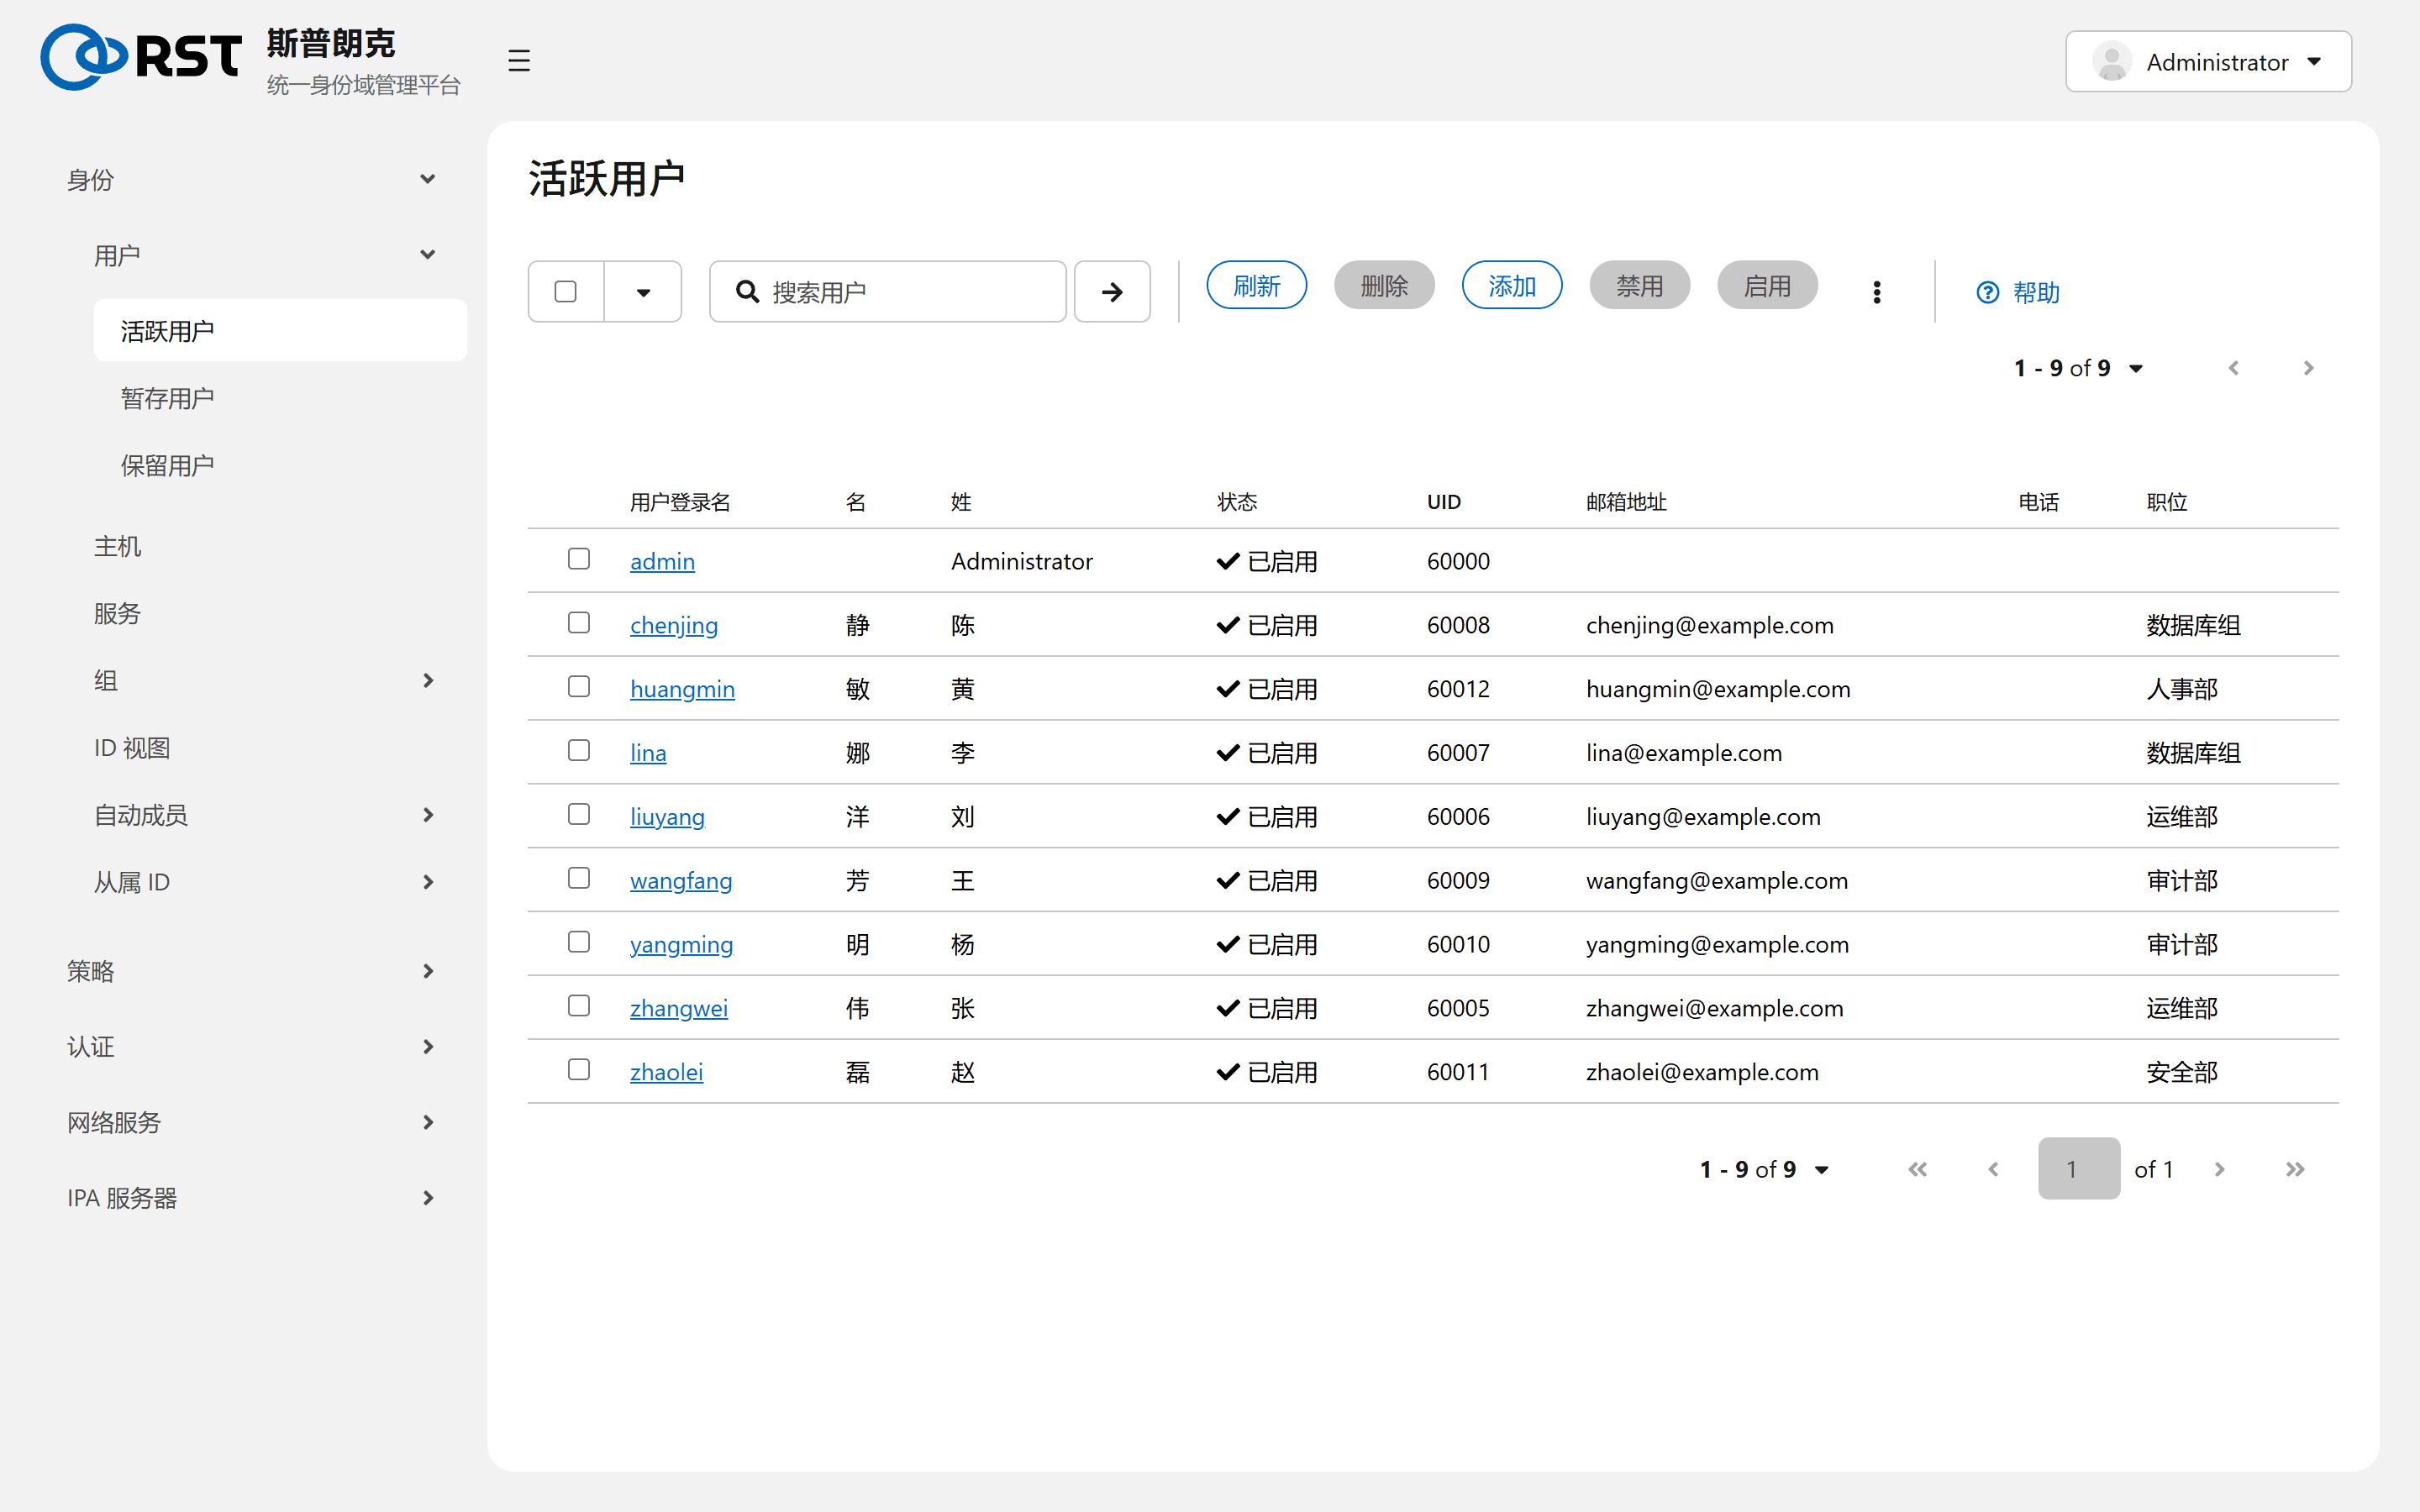Select the admin row checkbox

pos(579,558)
